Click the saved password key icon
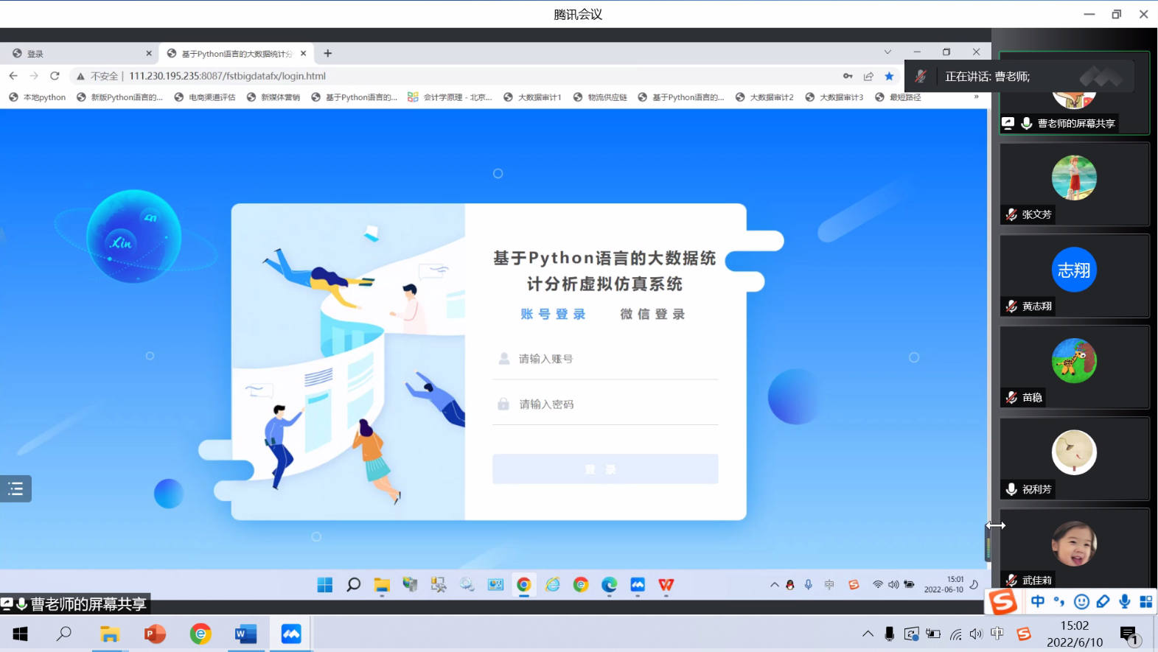This screenshot has height=652, width=1158. (848, 76)
